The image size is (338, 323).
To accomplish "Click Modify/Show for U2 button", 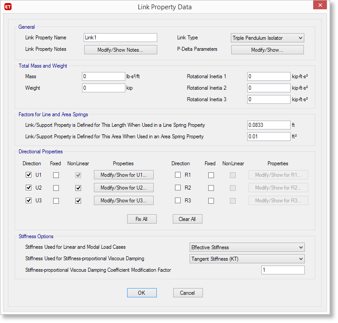I will click(124, 188).
